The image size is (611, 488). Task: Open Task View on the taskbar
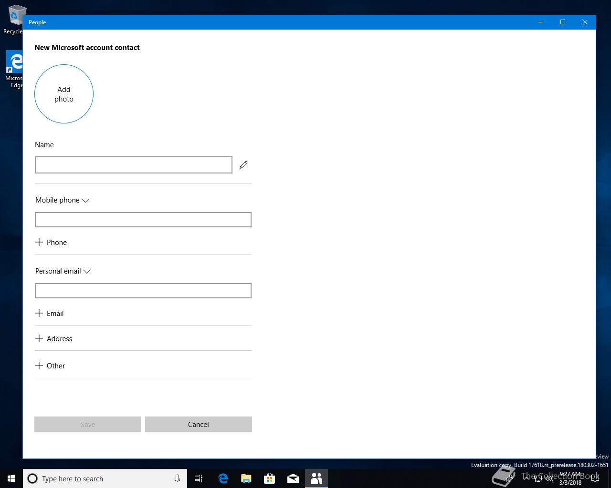coord(199,478)
